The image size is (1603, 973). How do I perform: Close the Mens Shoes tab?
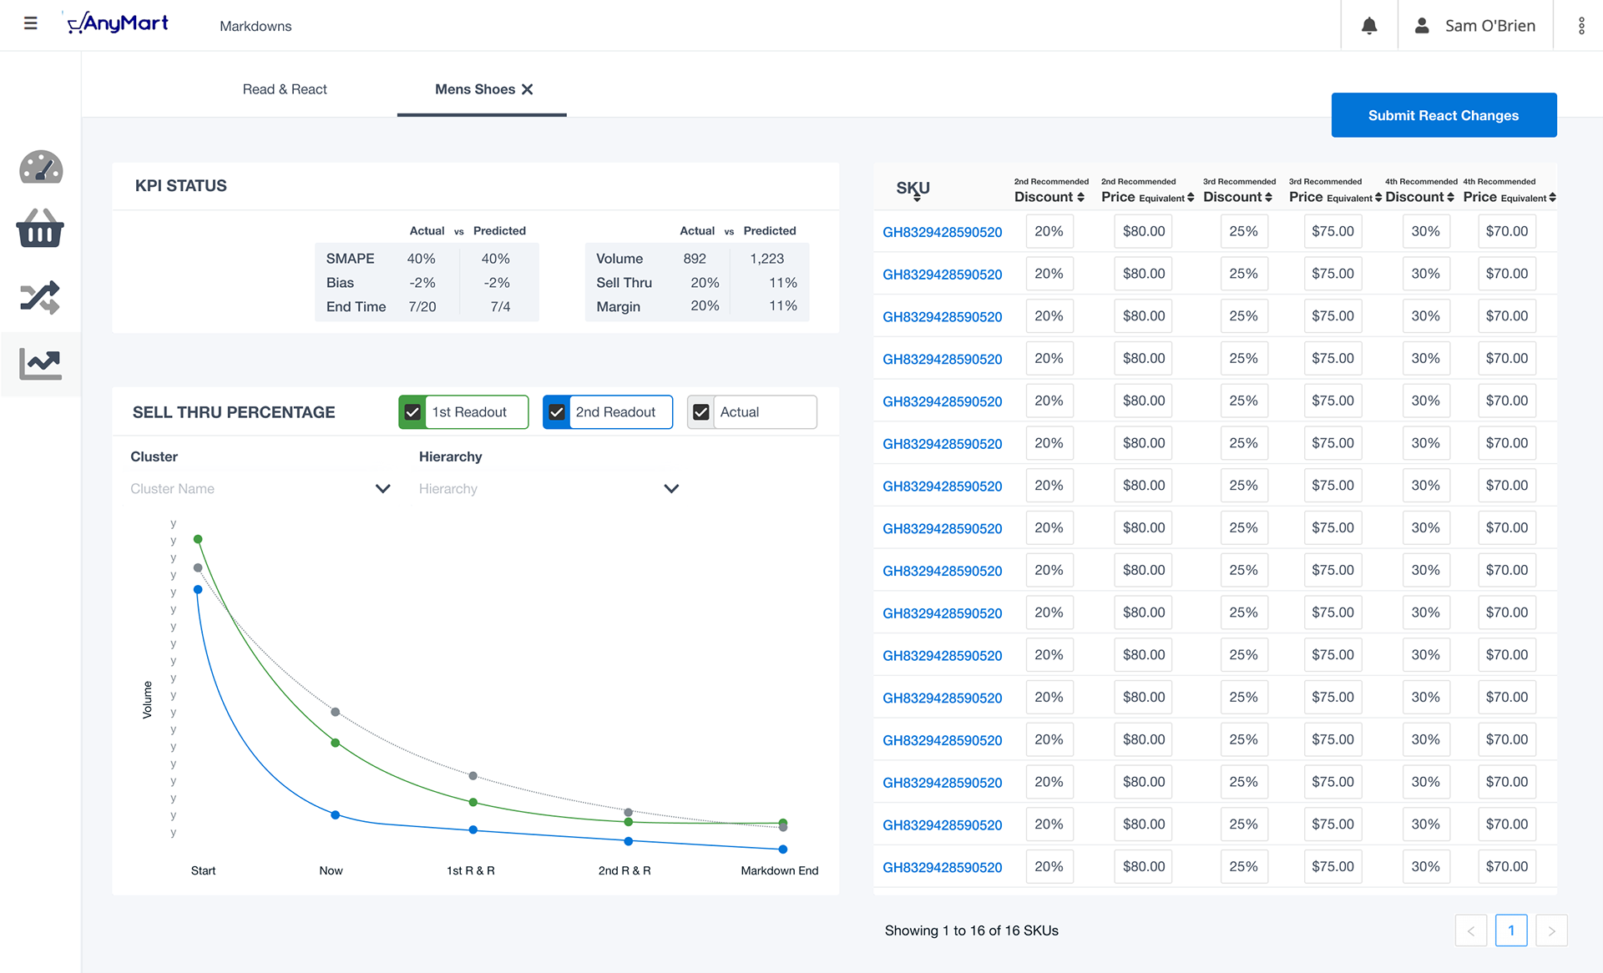pyautogui.click(x=528, y=89)
